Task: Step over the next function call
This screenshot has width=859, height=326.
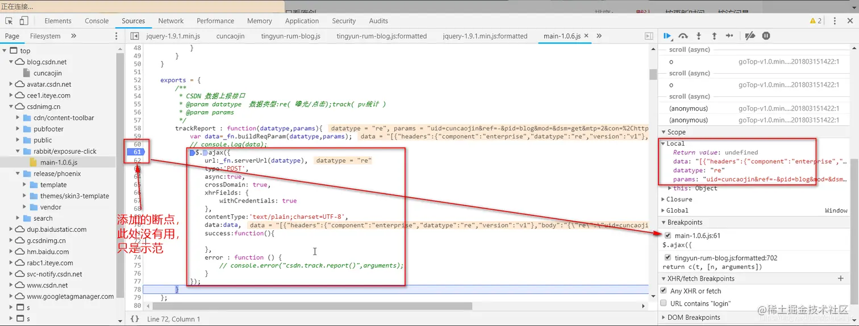Action: (x=683, y=36)
